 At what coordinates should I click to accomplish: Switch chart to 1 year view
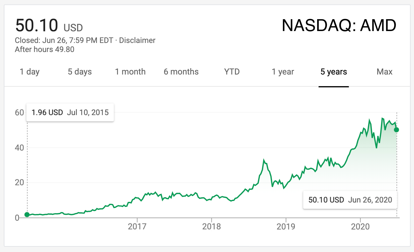[283, 72]
